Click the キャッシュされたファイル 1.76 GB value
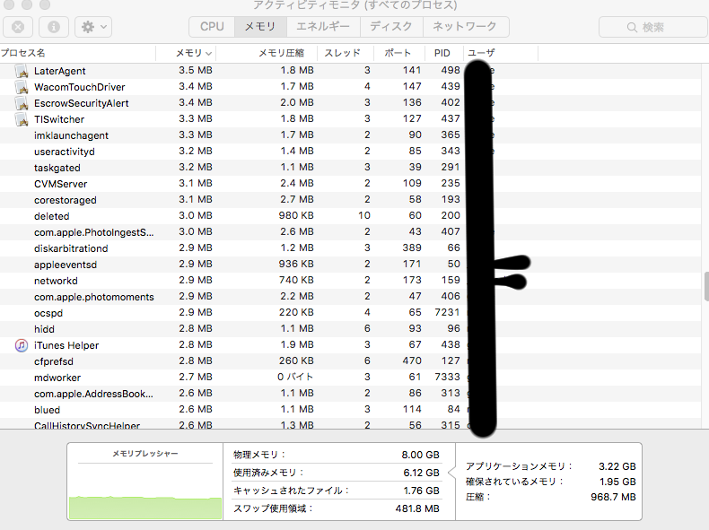This screenshot has width=709, height=530. (422, 491)
